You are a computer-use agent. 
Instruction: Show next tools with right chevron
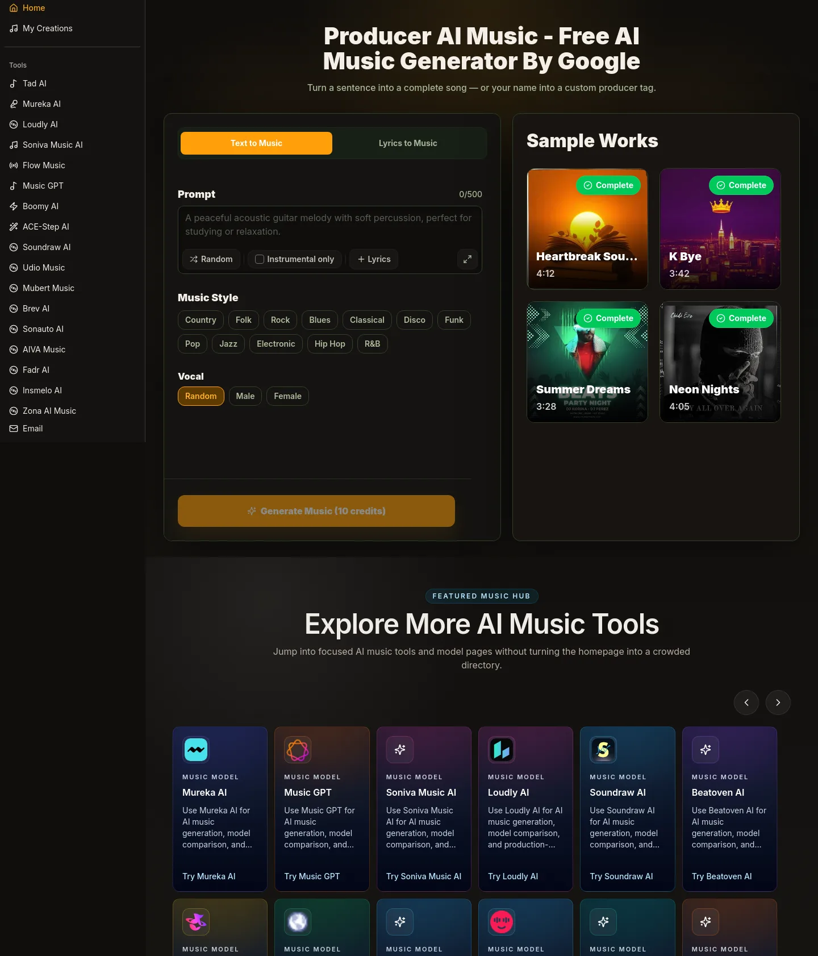pos(778,703)
